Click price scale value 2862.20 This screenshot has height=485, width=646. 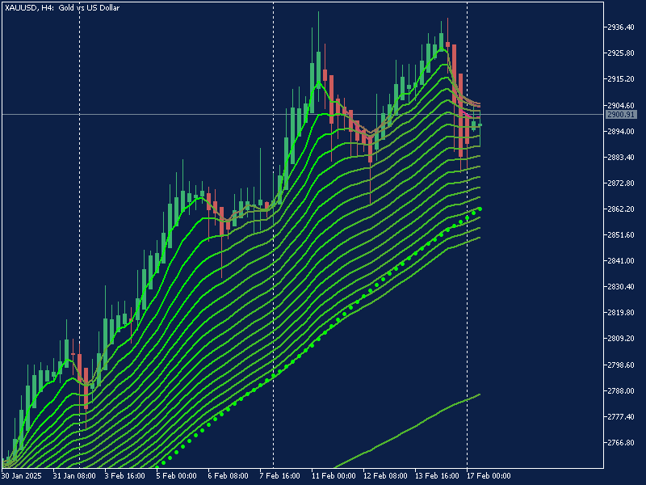click(621, 209)
